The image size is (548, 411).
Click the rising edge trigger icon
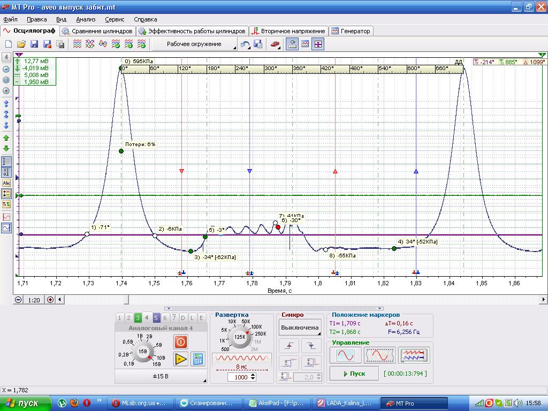288,346
